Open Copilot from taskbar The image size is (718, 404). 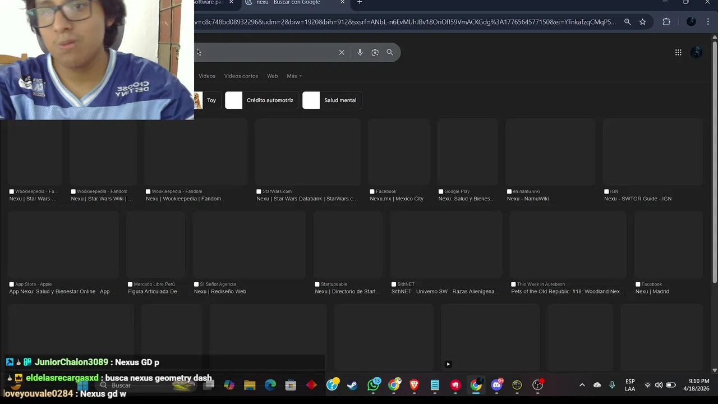[x=229, y=385]
